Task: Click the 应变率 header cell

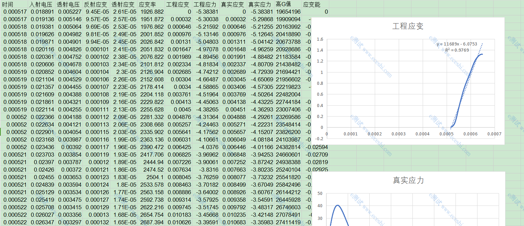Action: (x=151, y=4)
